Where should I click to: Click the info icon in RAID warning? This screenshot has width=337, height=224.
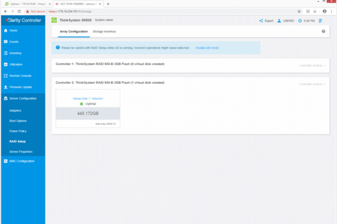[x=58, y=48]
